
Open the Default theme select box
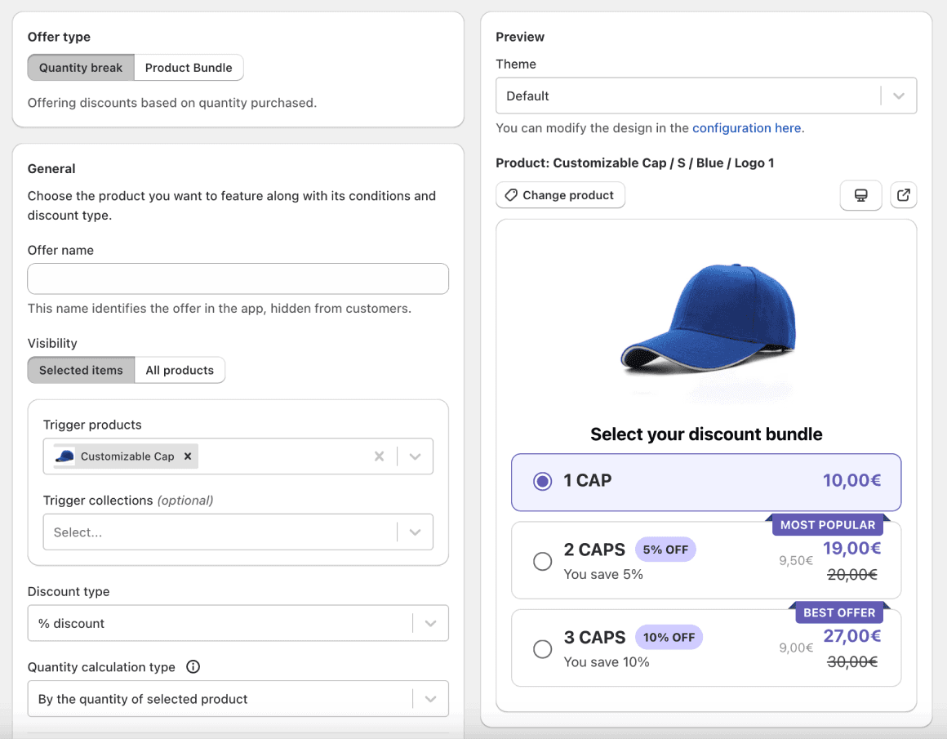(x=706, y=96)
